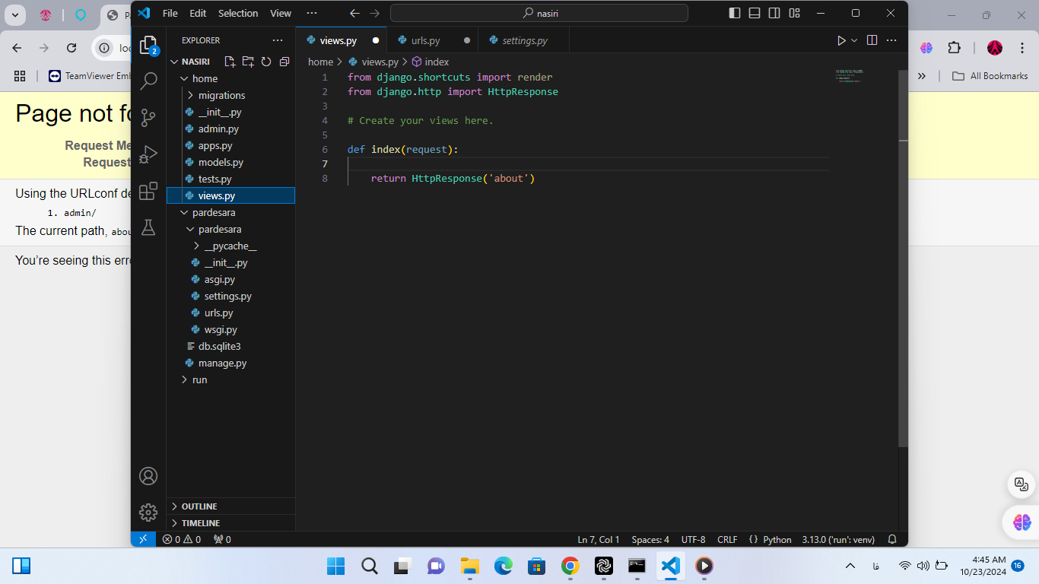The image size is (1039, 584).
Task: Open models.py file
Action: point(230,162)
